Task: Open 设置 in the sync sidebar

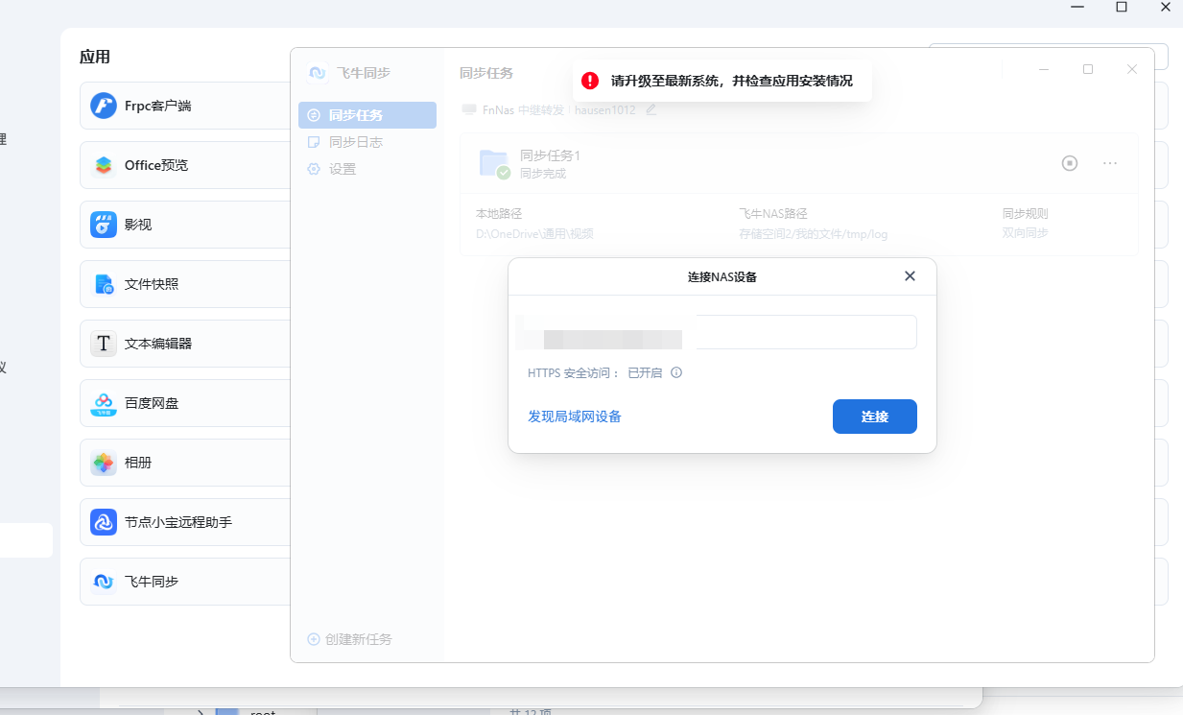Action: coord(367,169)
